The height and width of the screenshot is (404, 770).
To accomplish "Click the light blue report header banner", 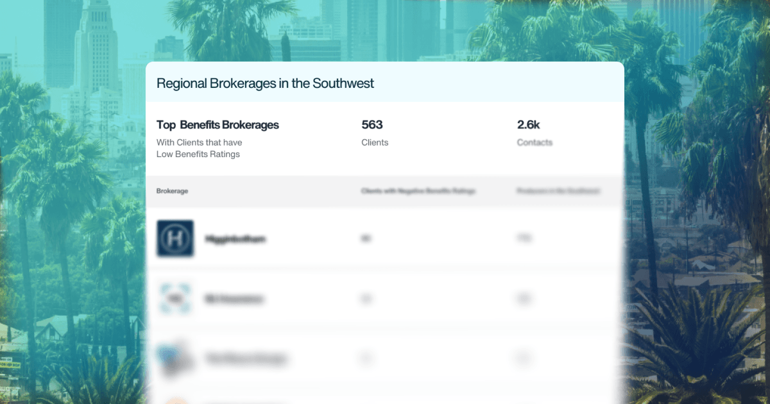I will click(385, 81).
